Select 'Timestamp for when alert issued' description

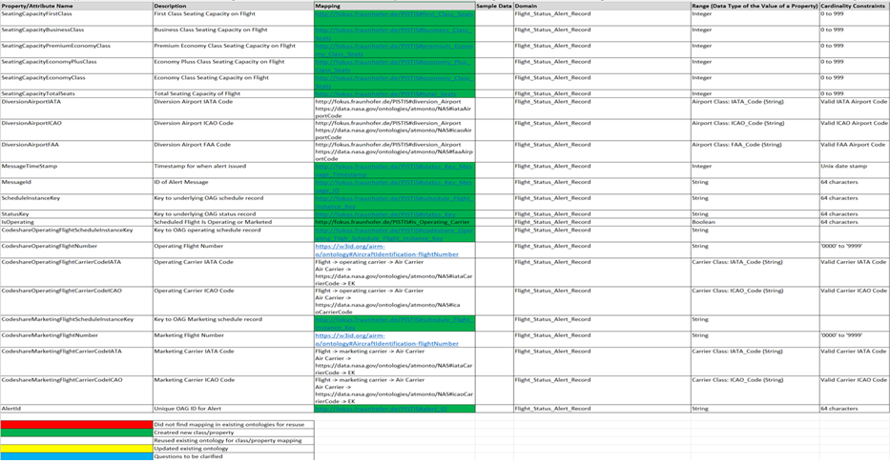coord(234,170)
